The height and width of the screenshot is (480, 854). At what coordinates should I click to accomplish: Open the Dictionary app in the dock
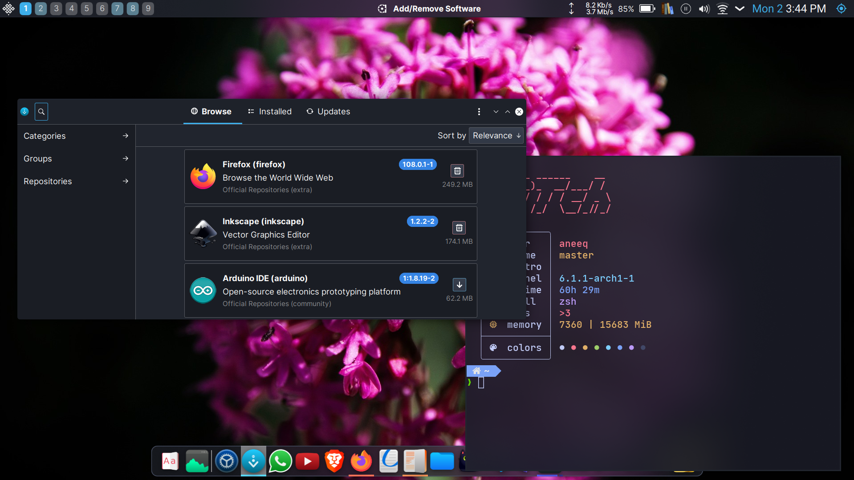pos(169,461)
